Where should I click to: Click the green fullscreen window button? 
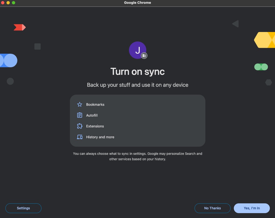point(14,3)
